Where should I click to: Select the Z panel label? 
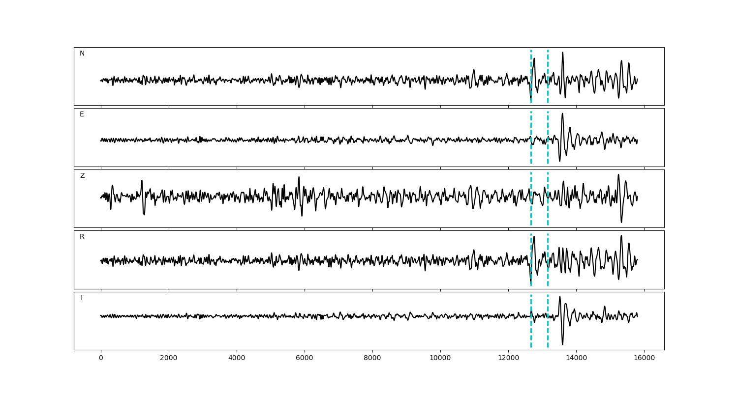(82, 176)
